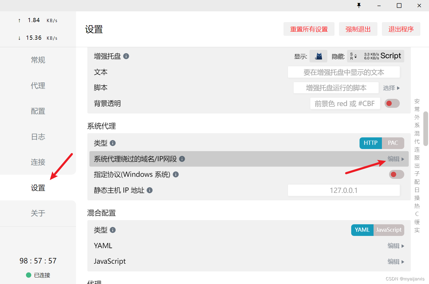Jump to 操 section in right index

(x=417, y=198)
